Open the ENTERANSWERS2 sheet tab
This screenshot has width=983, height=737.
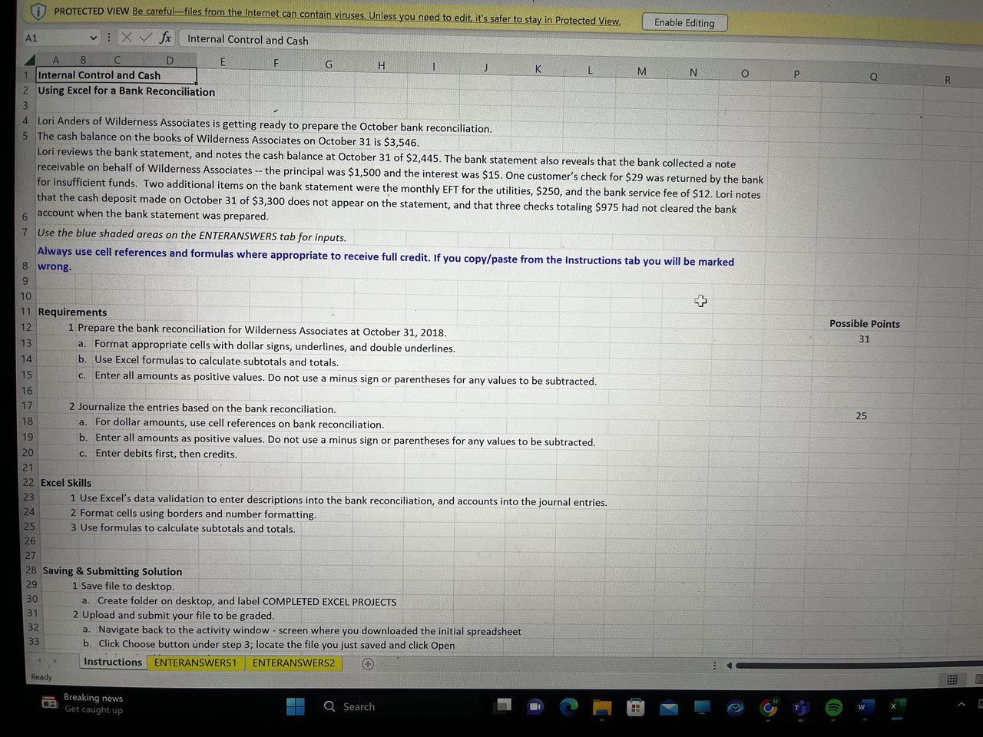(294, 663)
